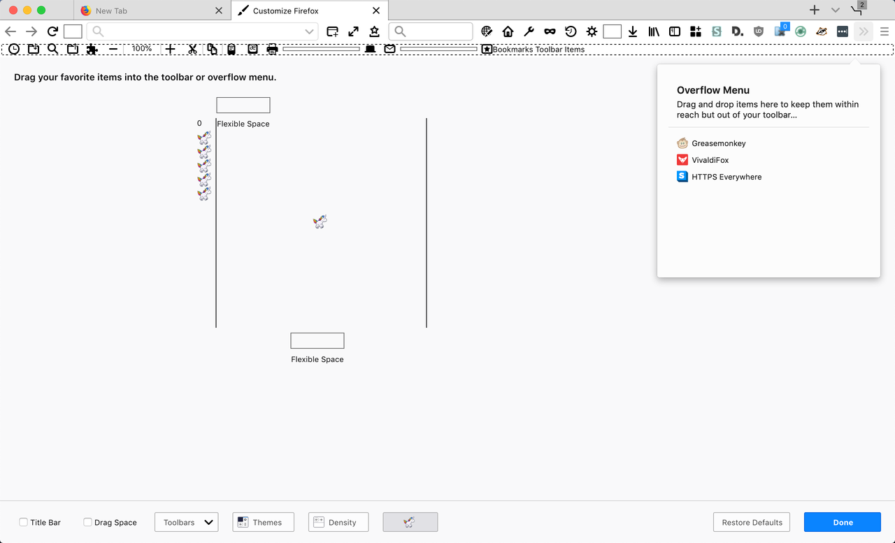This screenshot has height=543, width=895.
Task: Close the Customize Firefox tab
Action: click(x=376, y=10)
